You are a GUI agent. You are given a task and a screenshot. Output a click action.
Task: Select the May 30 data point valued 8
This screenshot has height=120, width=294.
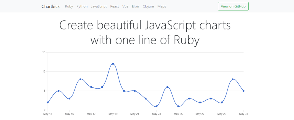[233, 79]
